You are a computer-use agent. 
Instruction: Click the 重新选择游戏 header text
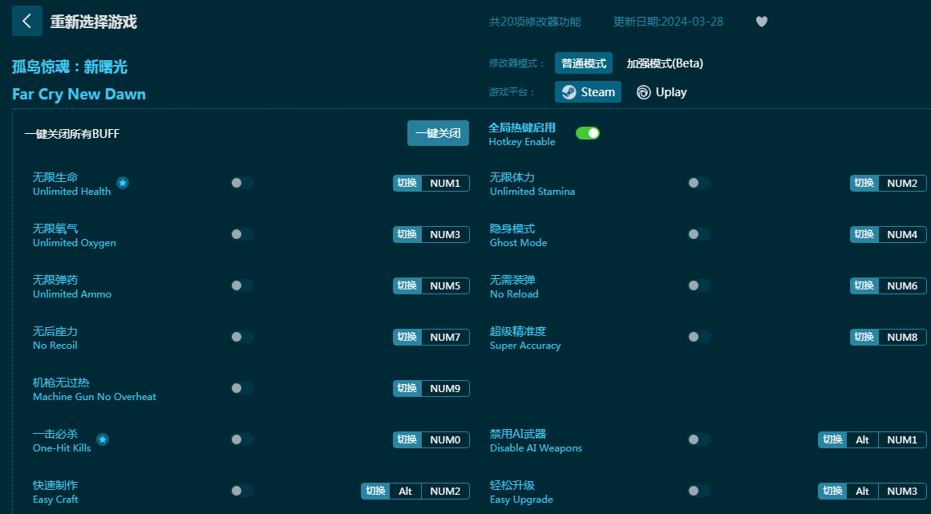[93, 22]
